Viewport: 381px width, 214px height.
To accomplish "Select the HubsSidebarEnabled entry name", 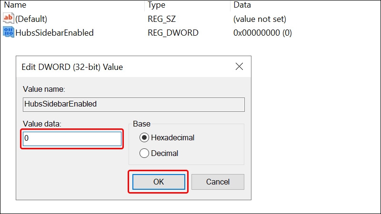I will [54, 33].
